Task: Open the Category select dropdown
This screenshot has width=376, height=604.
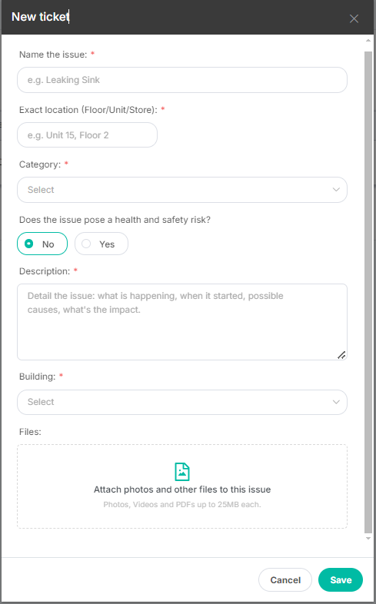Action: (182, 190)
